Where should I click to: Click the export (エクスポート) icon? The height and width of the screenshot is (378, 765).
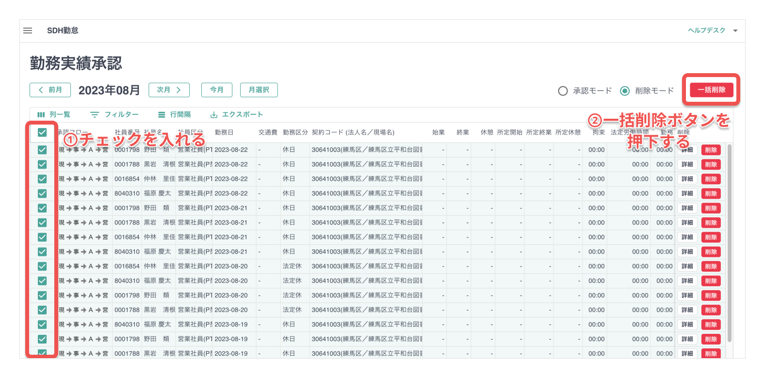(214, 115)
